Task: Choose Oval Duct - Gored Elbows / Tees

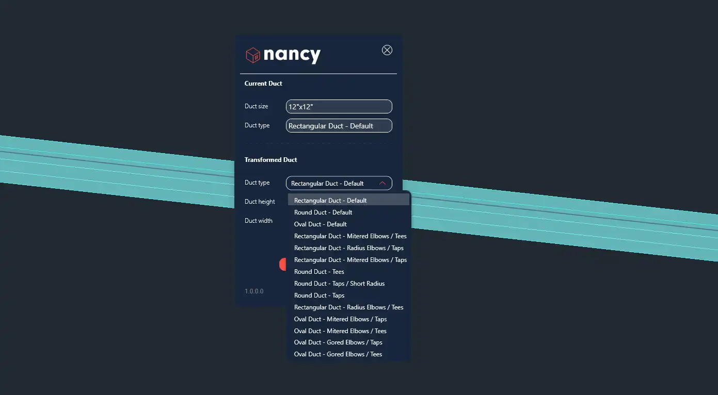Action: click(338, 354)
